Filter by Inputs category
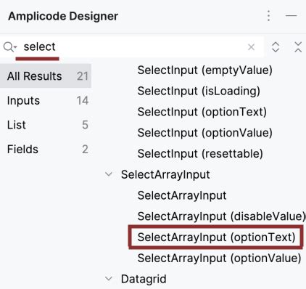This screenshot has width=306, height=289. point(46,100)
